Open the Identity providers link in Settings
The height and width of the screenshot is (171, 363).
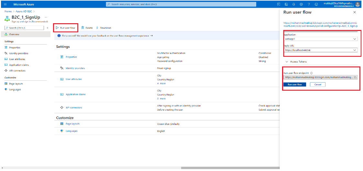click(x=75, y=68)
